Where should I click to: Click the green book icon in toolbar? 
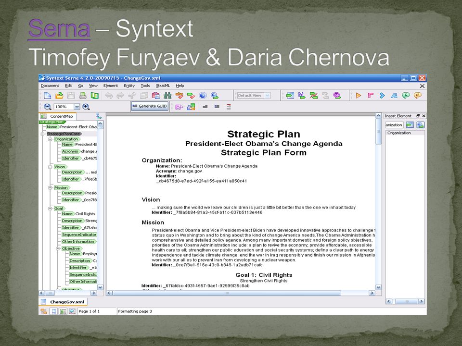[x=95, y=96]
